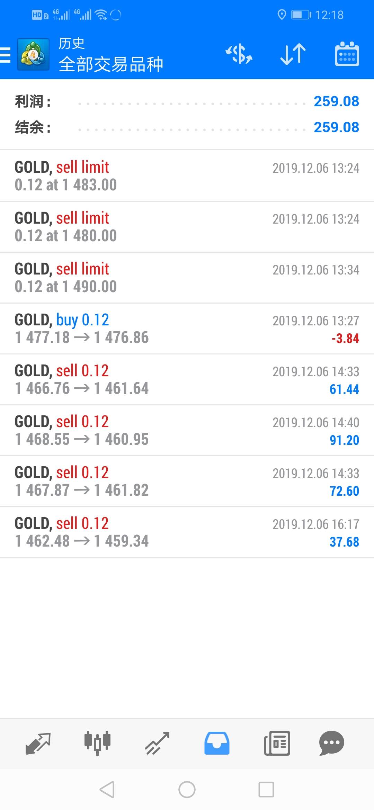
Task: Open the GOLD buy 0.12 trade entry
Action: tap(187, 328)
